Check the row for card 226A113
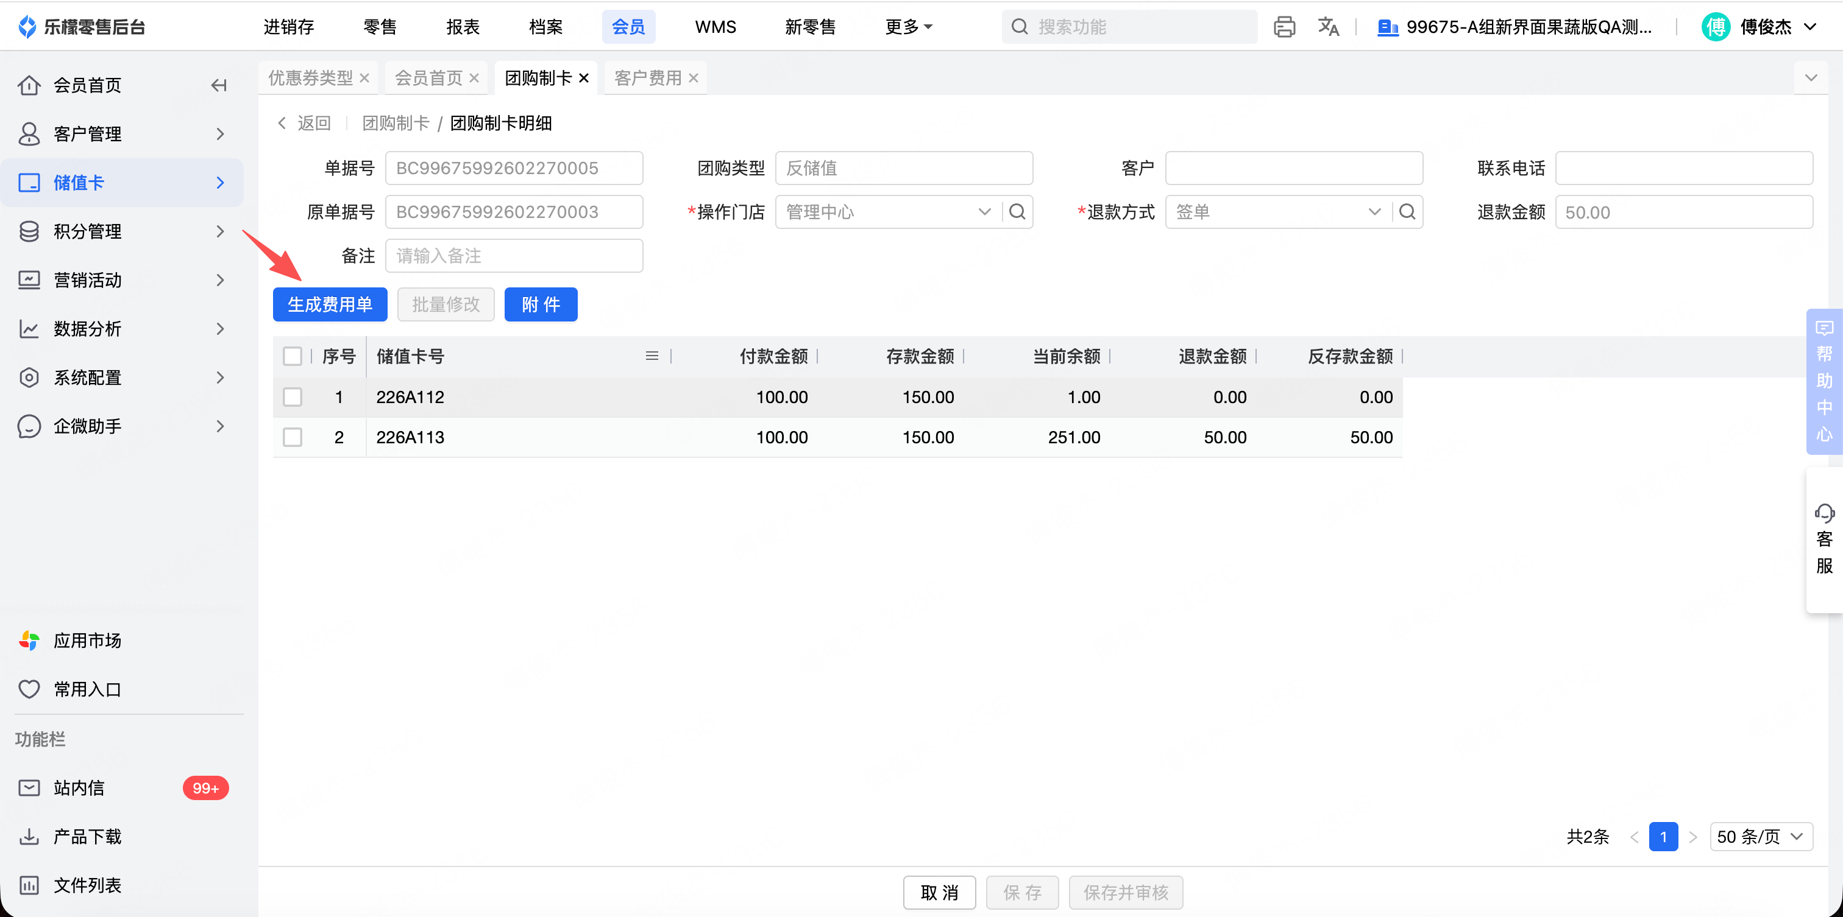Image resolution: width=1843 pixels, height=917 pixels. click(x=293, y=437)
